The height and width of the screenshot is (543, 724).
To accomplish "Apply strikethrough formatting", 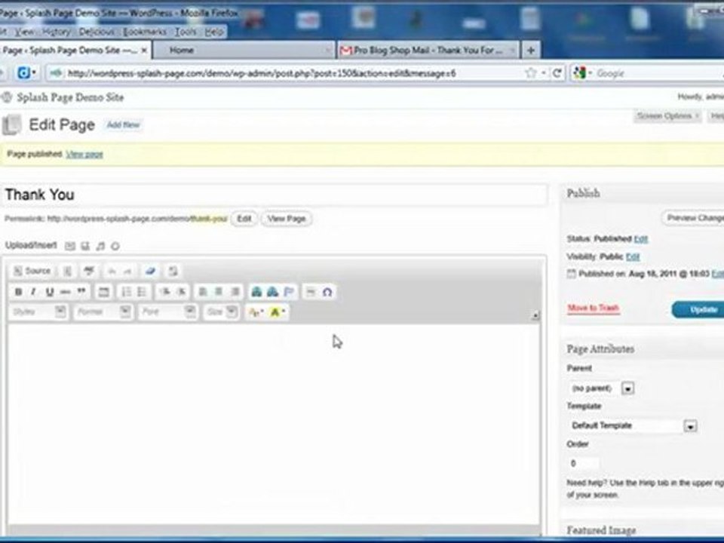I will [x=65, y=292].
